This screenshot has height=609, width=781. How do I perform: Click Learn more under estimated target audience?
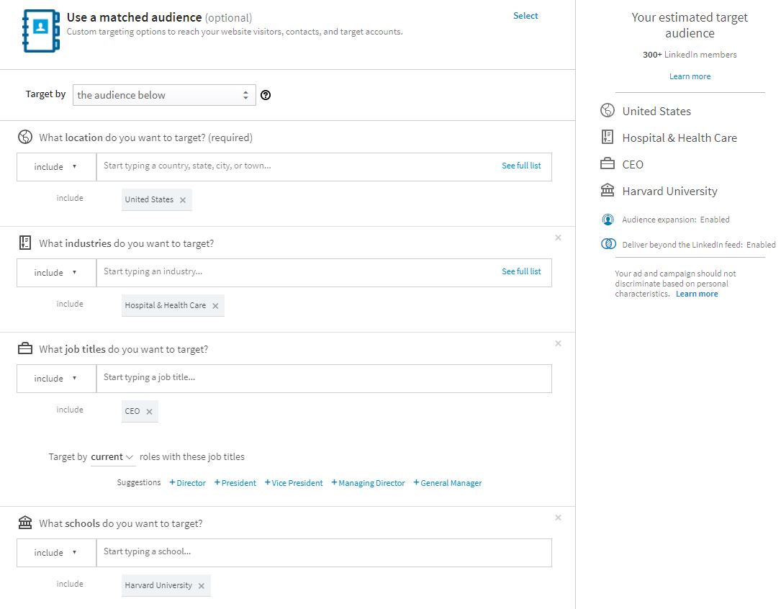[x=689, y=76]
